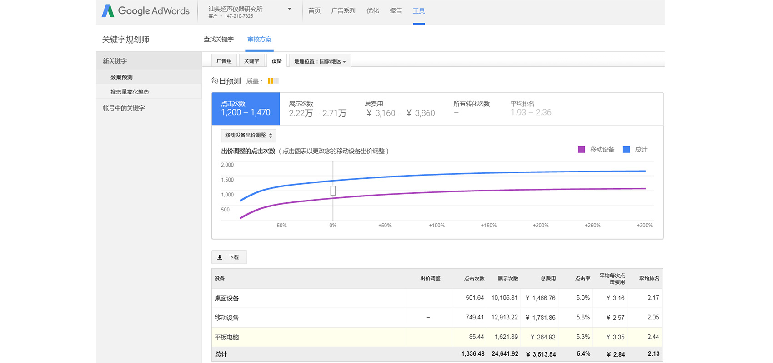Screen dimensions: 773x363
Task: Select 新关键字 in the sidebar
Action: pos(149,61)
